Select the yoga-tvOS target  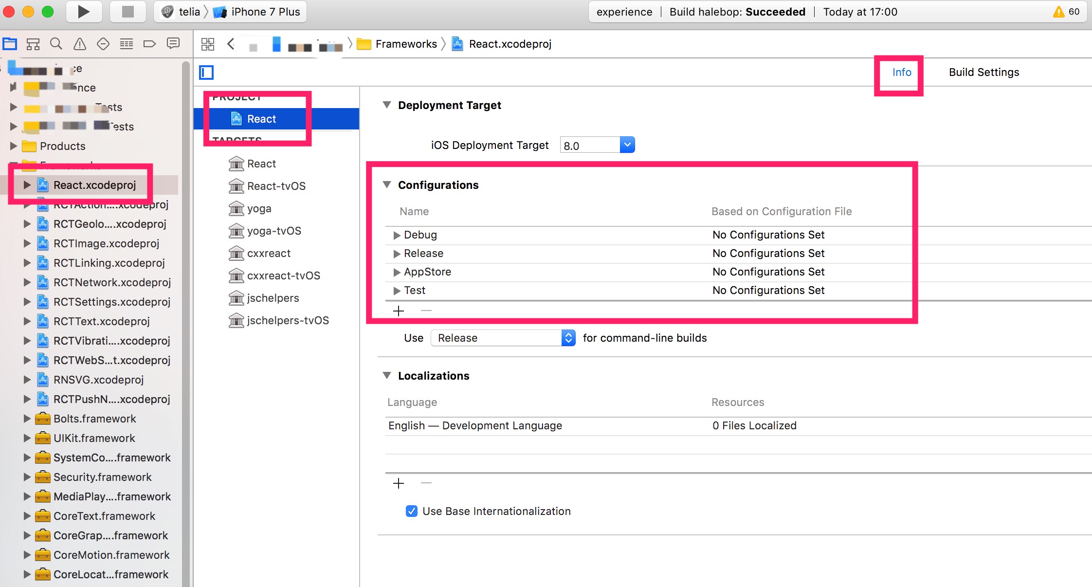[273, 231]
